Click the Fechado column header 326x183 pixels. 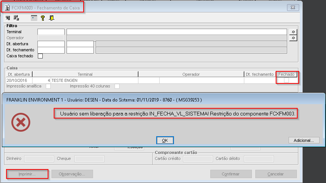click(286, 74)
